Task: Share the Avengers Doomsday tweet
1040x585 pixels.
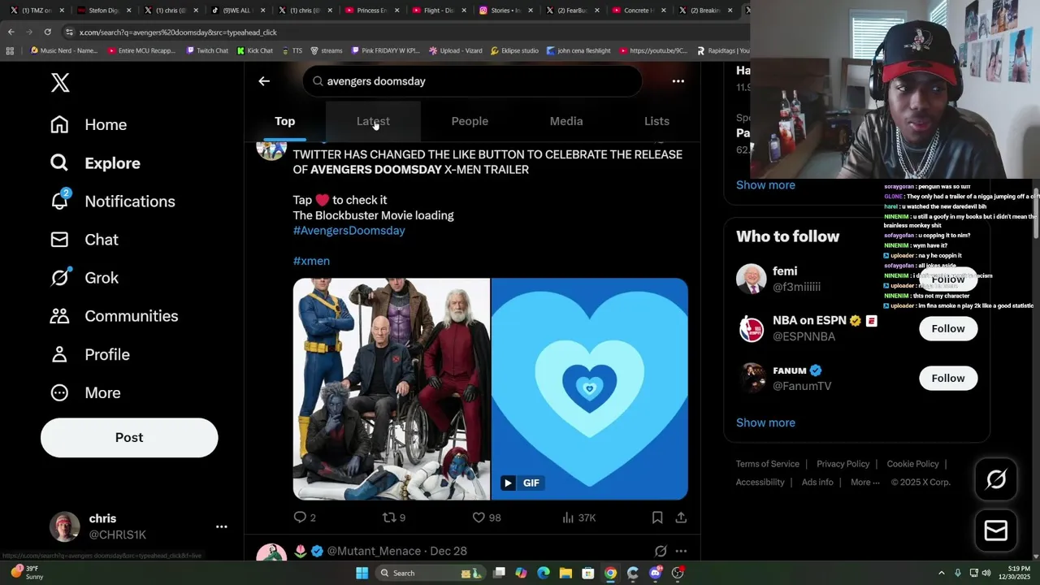Action: coord(681,518)
